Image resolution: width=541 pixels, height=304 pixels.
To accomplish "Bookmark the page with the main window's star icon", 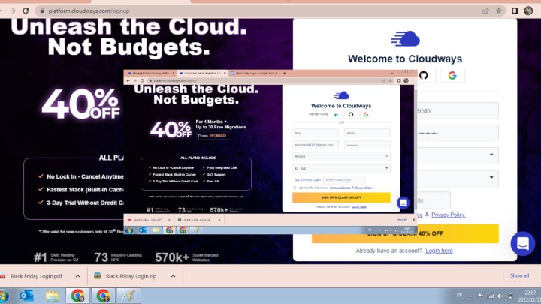I will 499,11.
